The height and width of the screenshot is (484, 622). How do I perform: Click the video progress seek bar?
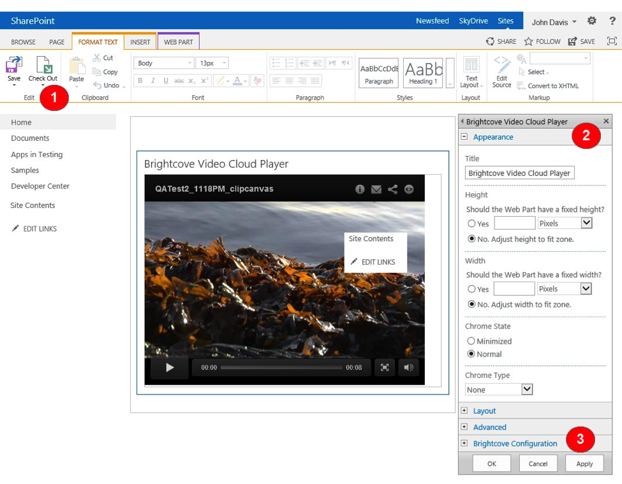[281, 367]
